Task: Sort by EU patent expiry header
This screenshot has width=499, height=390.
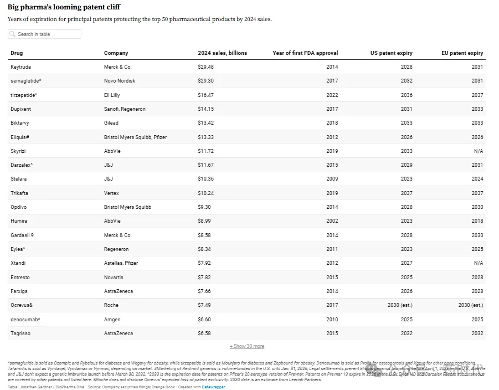Action: click(462, 53)
